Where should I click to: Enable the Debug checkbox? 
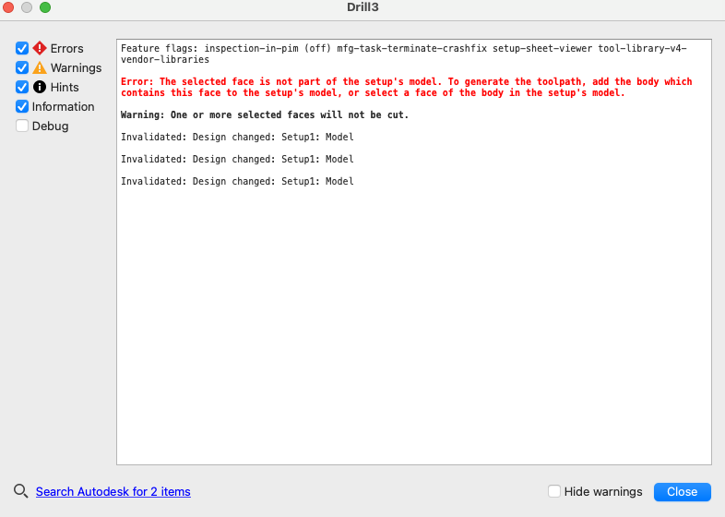[x=22, y=126]
